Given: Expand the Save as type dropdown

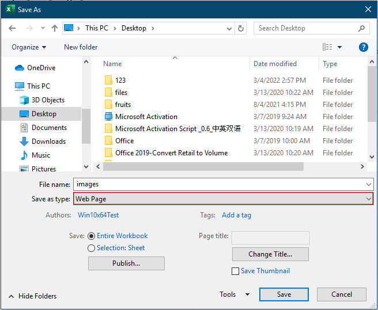Looking at the screenshot, I should point(368,199).
